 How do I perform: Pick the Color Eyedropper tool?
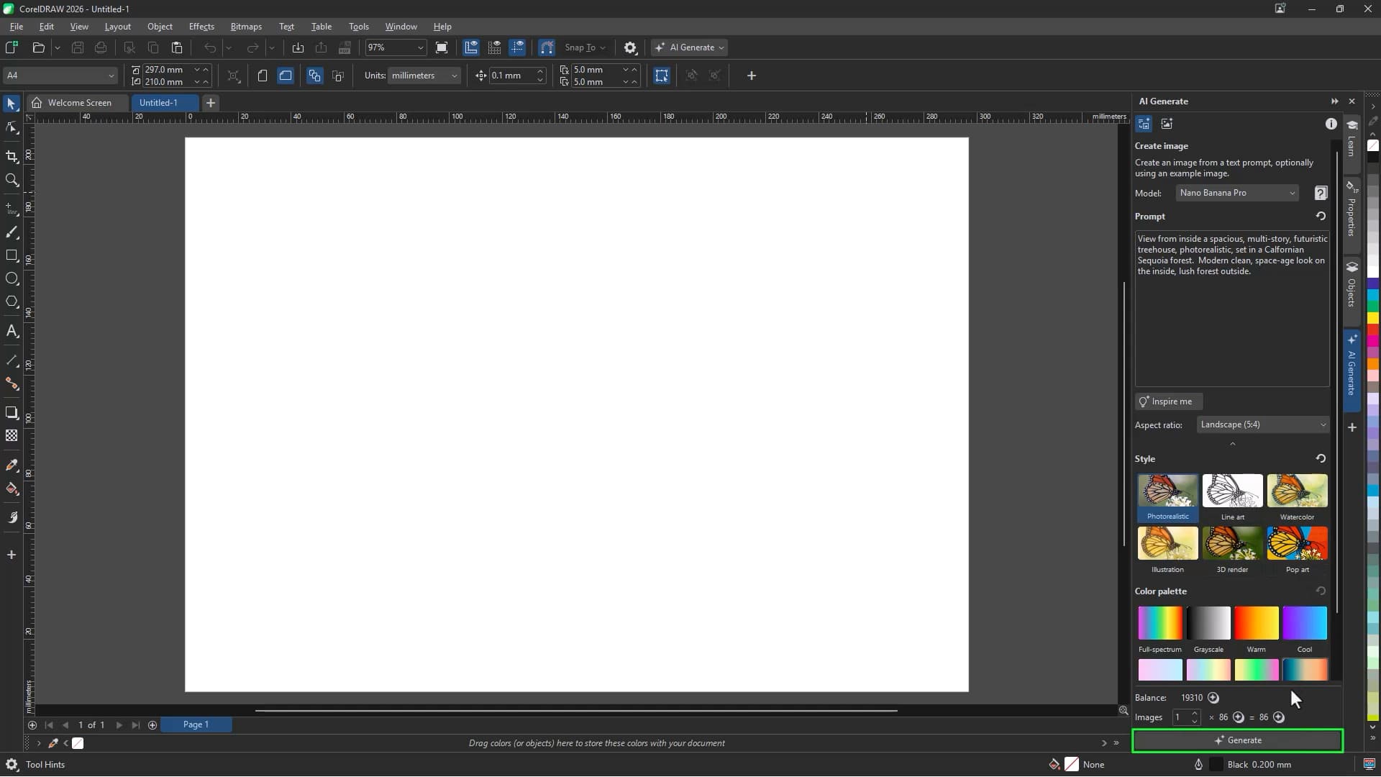pos(12,465)
